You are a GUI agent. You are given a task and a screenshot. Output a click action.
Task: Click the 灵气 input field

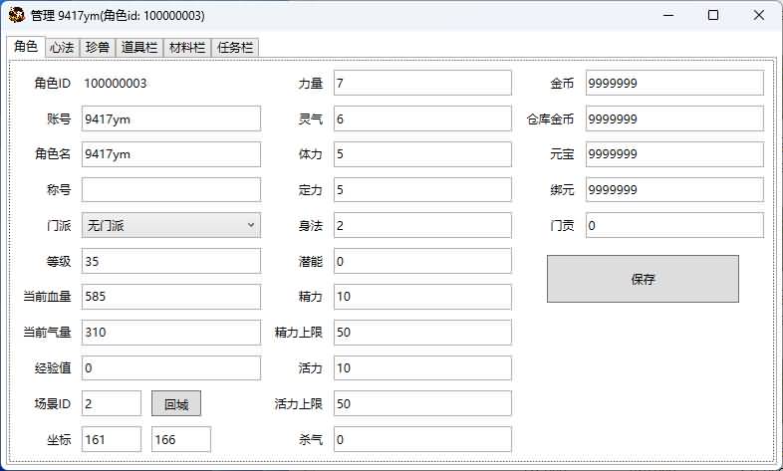point(422,118)
